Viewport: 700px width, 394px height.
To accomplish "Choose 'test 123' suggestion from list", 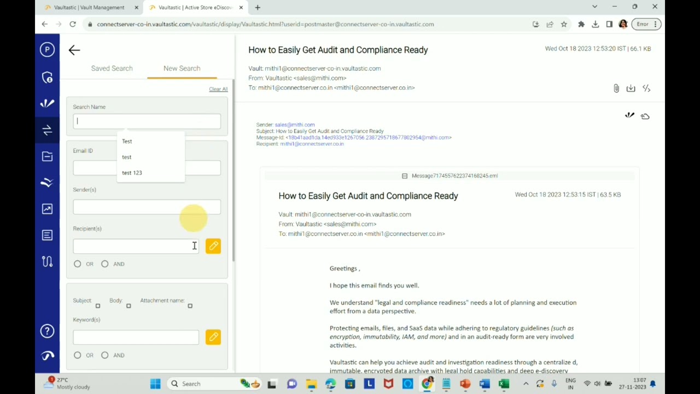I will (151, 173).
